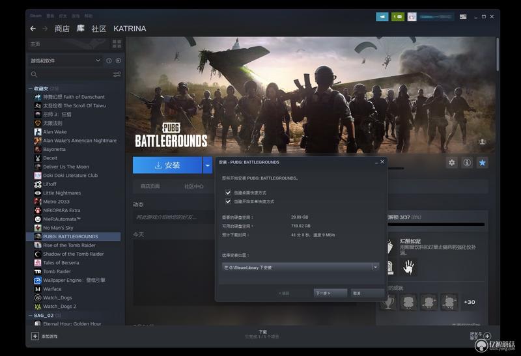Toggle favorite star for PUBG

pyautogui.click(x=482, y=163)
